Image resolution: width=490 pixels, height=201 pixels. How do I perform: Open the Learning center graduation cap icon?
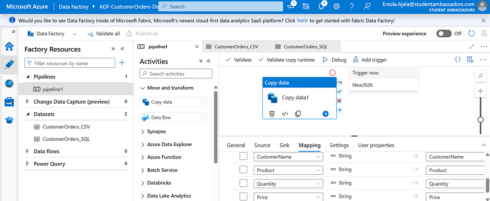click(9, 120)
